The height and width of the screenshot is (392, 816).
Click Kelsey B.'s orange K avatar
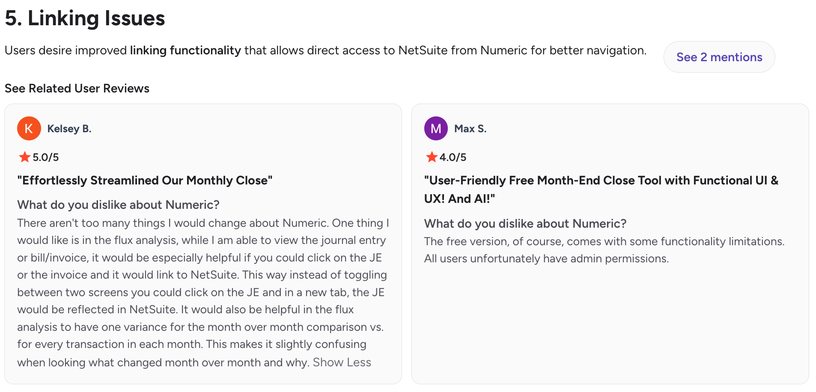coord(29,128)
